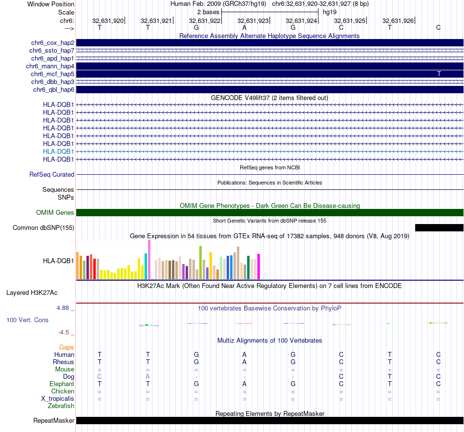Click the 32,631,924 ruler position
This screenshot has width=464, height=432.
(x=301, y=21)
